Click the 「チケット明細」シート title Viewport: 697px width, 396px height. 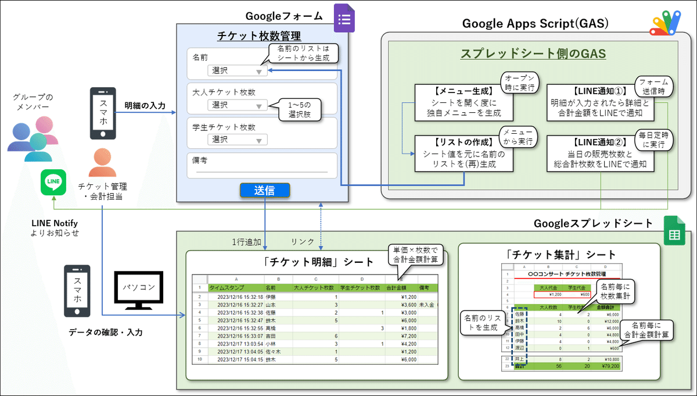[x=318, y=261]
